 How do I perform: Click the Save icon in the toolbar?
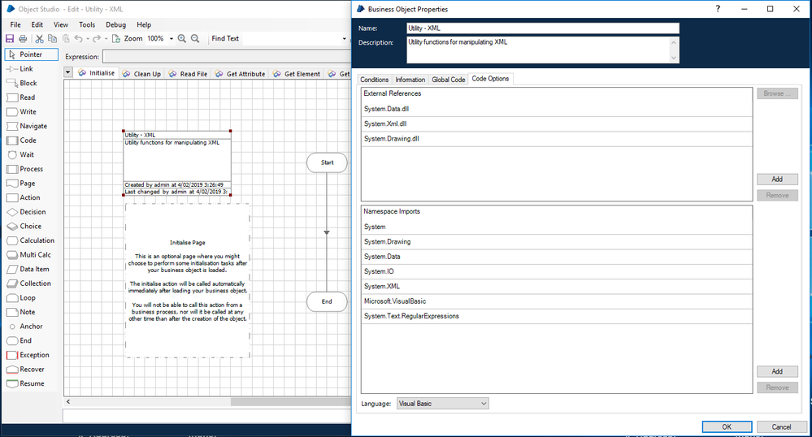point(10,38)
